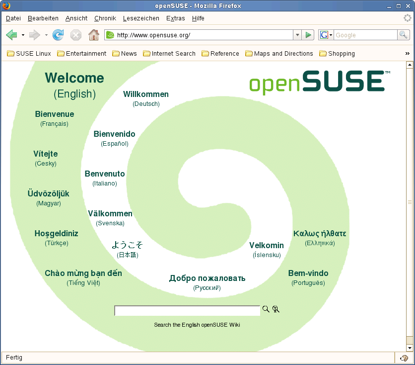Viewport: 415px width, 365px height.
Task: Click the Firefox activity throbber icon
Action: [408, 18]
